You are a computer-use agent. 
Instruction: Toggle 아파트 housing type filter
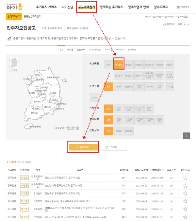click(x=119, y=87)
